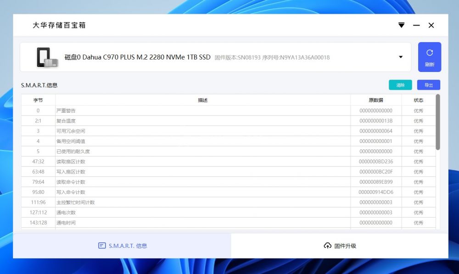Click the raw value in the 主控繁忙时间计数 row
The width and height of the screenshot is (459, 274).
[376, 203]
